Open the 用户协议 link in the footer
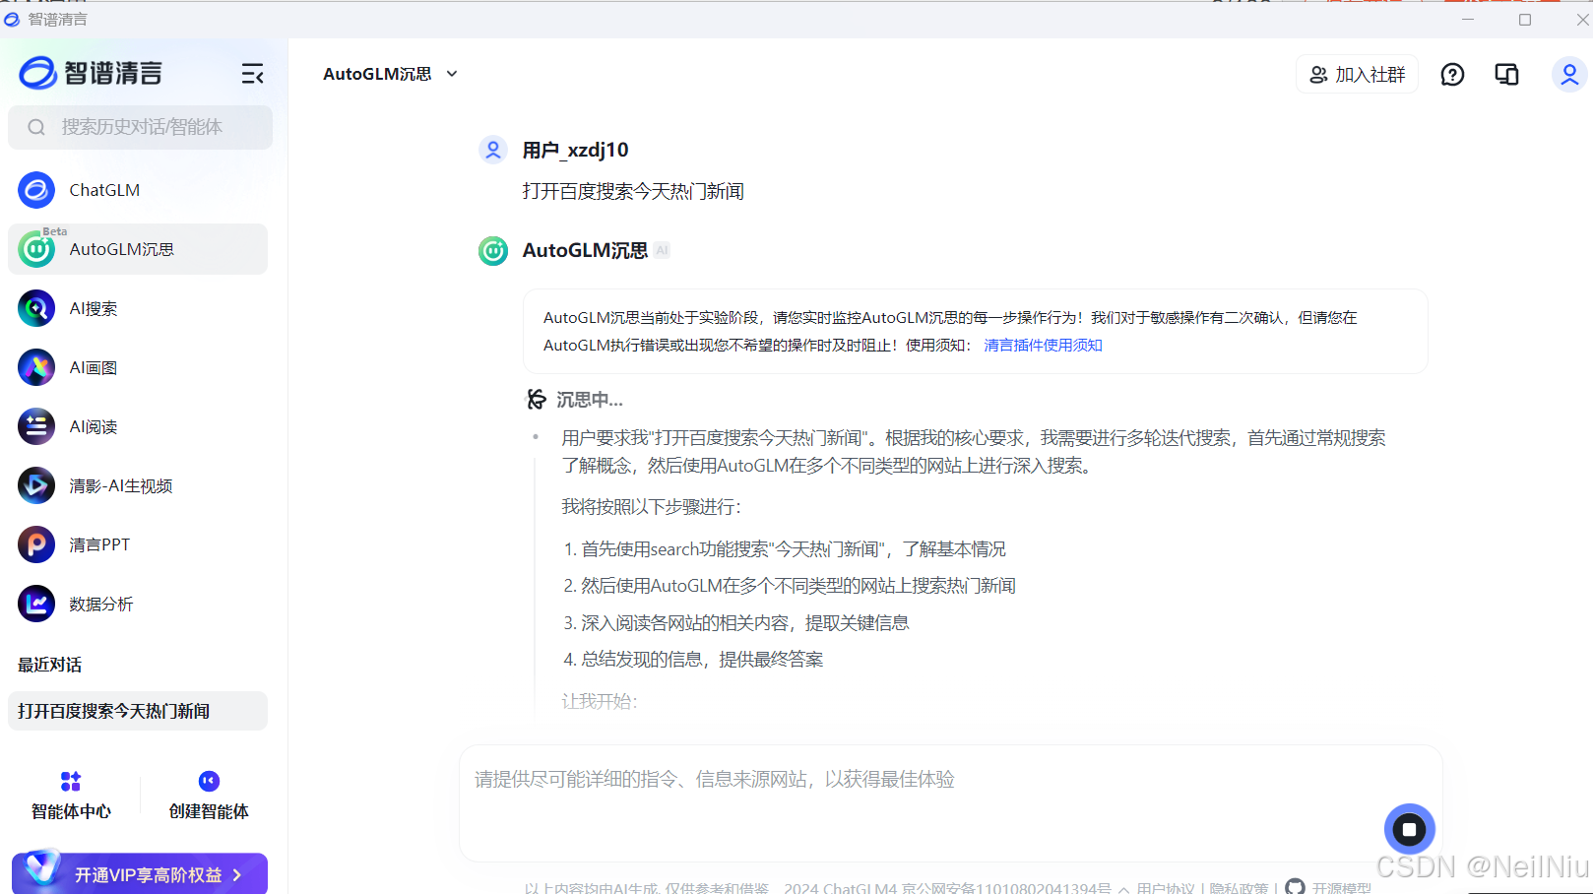The width and height of the screenshot is (1593, 894). (x=1166, y=888)
